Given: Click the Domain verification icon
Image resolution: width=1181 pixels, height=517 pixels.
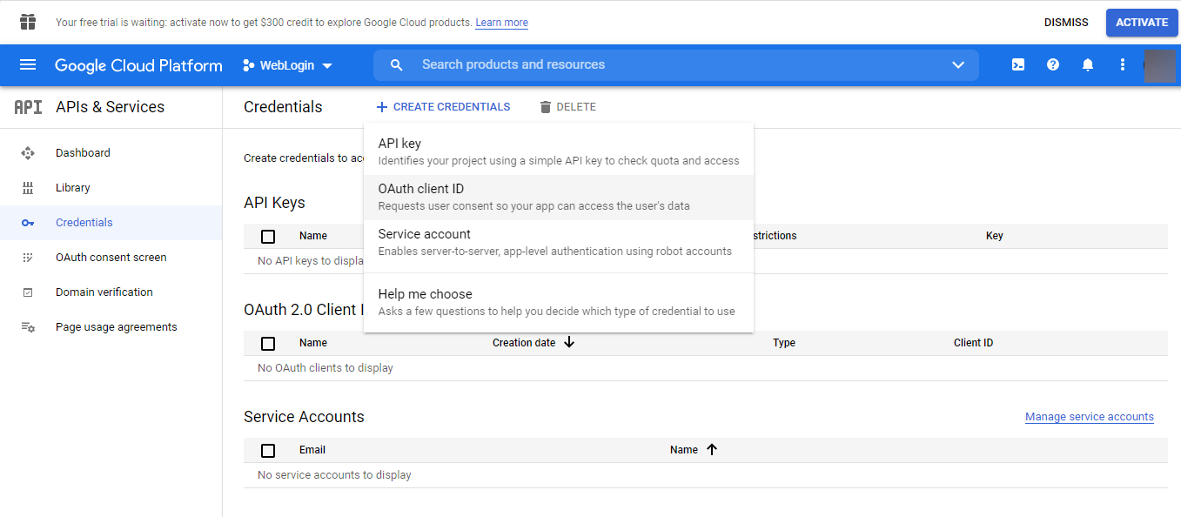Looking at the screenshot, I should 28,292.
